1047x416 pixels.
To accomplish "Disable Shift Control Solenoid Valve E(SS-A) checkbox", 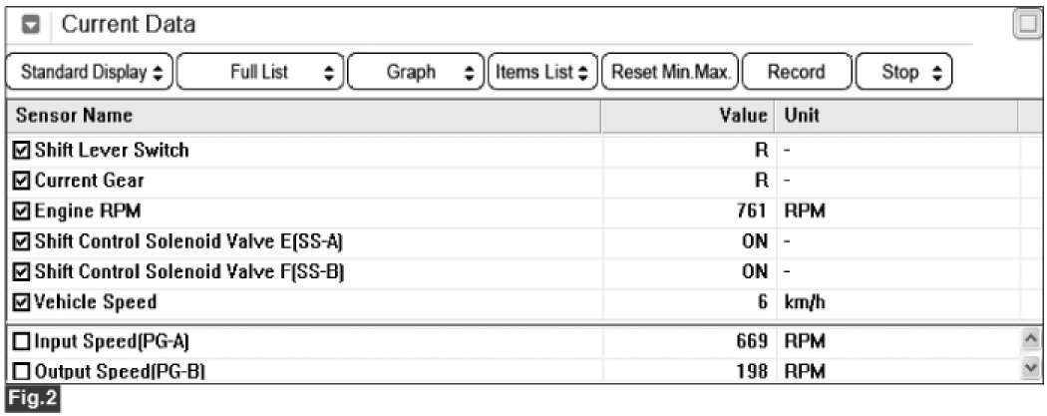I will tap(22, 241).
